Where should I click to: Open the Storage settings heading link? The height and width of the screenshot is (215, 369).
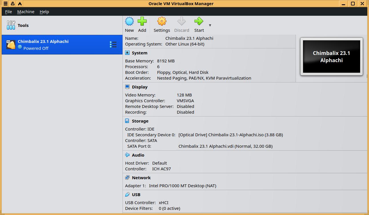click(x=140, y=121)
